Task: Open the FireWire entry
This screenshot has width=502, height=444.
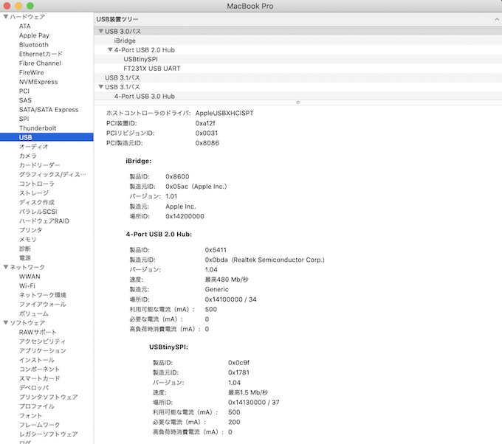Action: [x=31, y=72]
